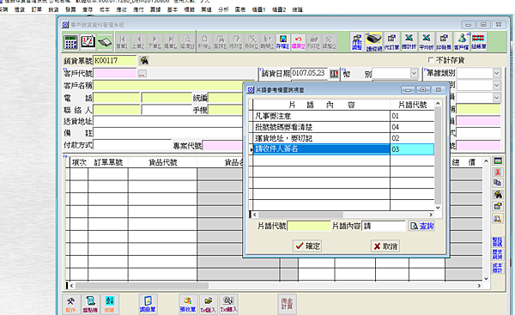Open the 代訂單 toolbar icon
This screenshot has height=315, width=515.
(391, 42)
